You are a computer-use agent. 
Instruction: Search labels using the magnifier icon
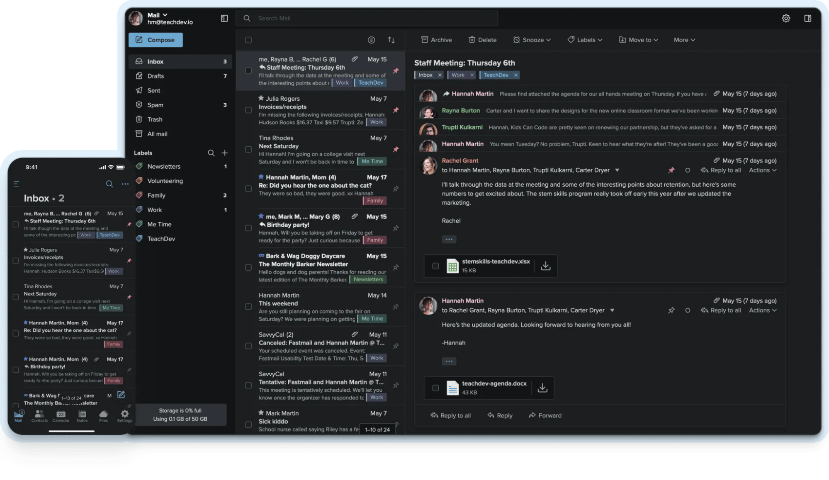211,153
